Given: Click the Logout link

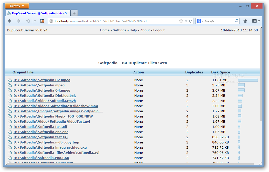Looking at the screenshot, I should coord(159,30).
